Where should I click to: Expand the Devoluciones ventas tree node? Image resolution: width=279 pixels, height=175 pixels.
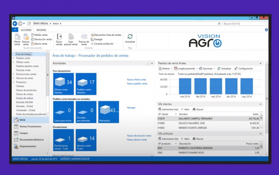[14, 74]
